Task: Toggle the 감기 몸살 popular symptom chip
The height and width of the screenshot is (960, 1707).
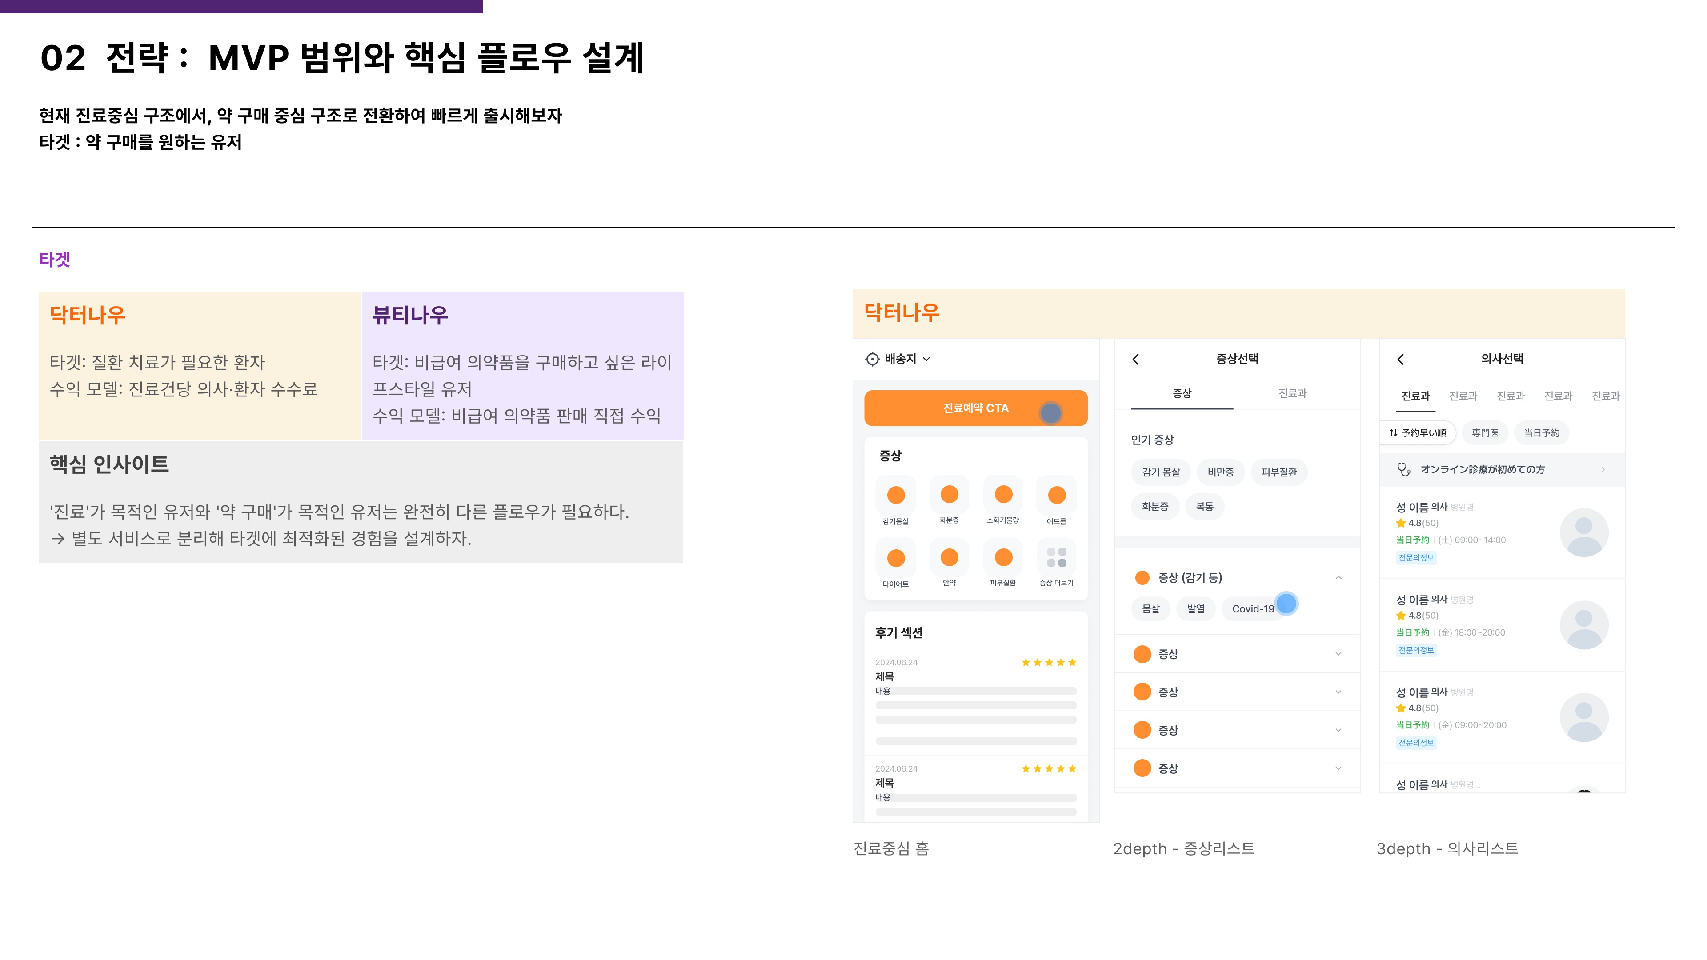Action: [1161, 472]
